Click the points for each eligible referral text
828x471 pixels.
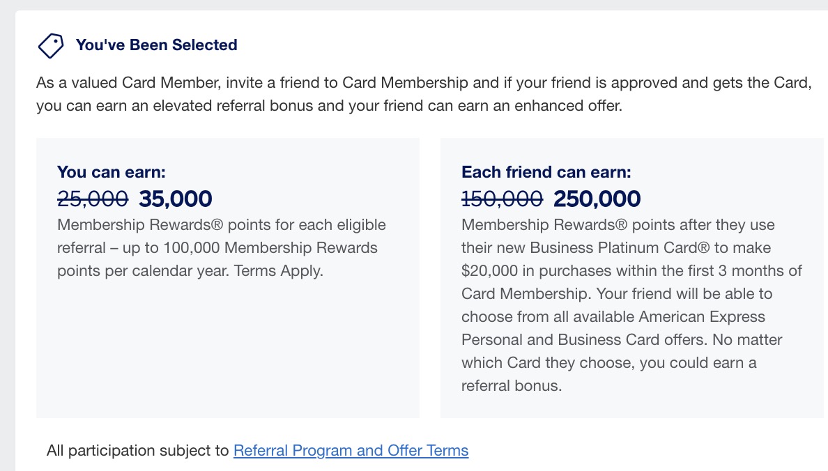pos(221,236)
